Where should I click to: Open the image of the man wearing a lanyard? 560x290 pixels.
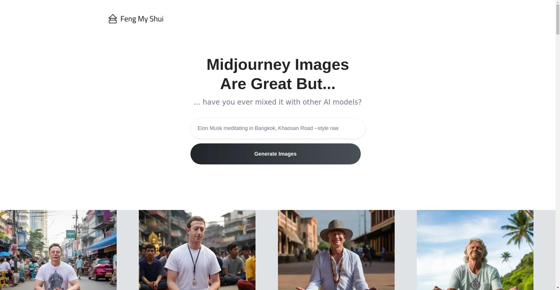197,250
